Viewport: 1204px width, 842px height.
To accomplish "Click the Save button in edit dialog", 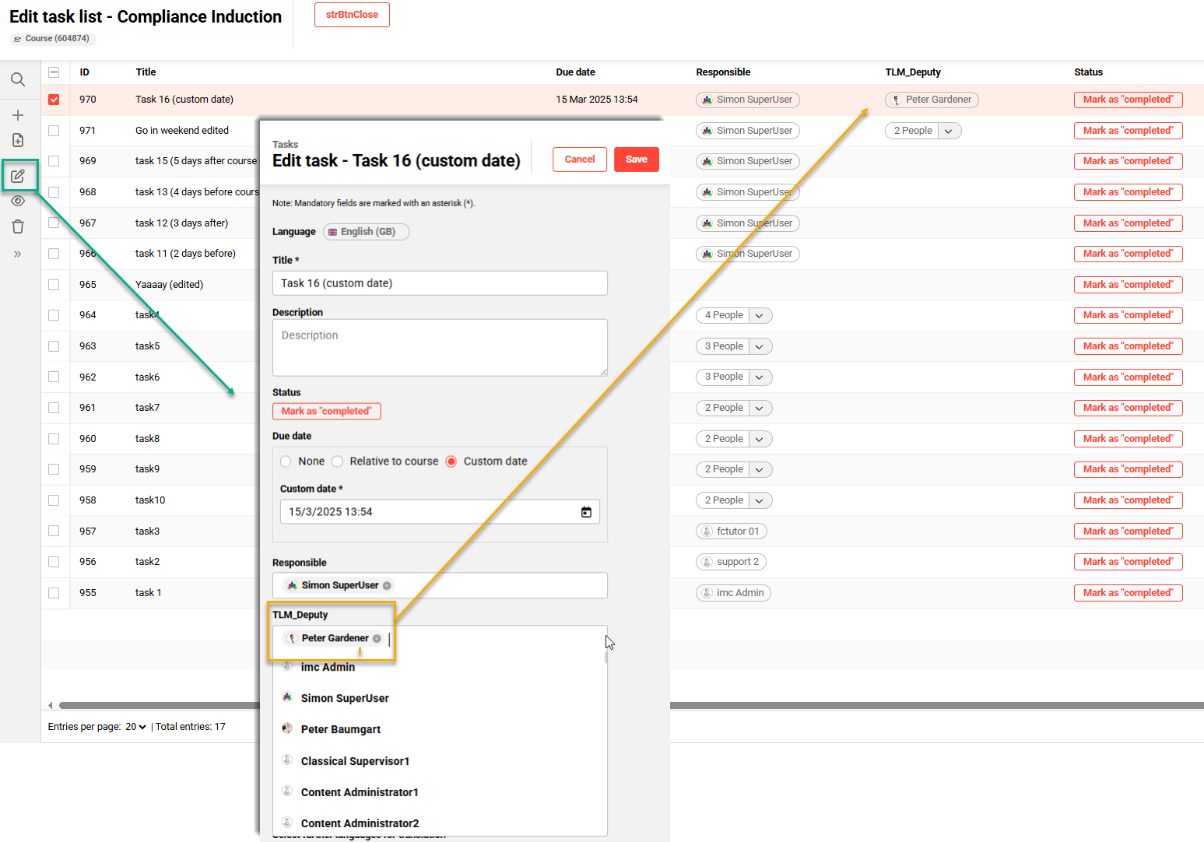I will point(636,160).
